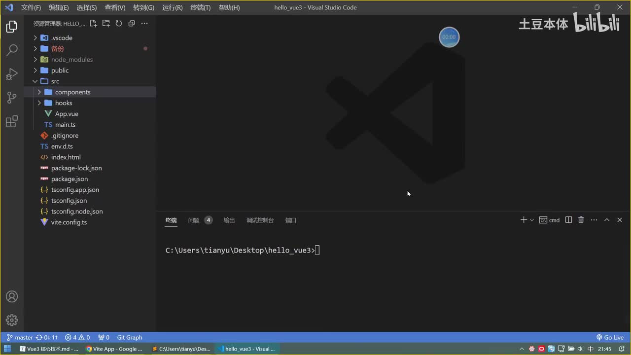This screenshot has height=355, width=631.
Task: Click the volume icon in the system tray
Action: [581, 349]
